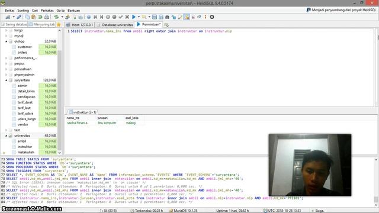This screenshot has height=213, width=379.
Task: Open the load SQL file dropdown arrow
Action: point(149,17)
